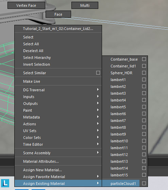Open option box beside Container_lid1
Screen dimensions: 168x190
coord(144,66)
